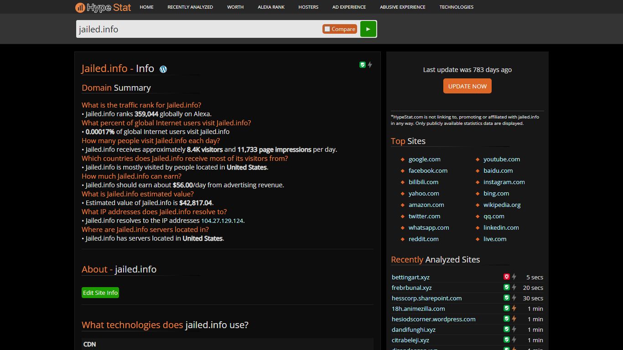This screenshot has width=623, height=350.
Task: Open the TECHNOLOGIES menu item
Action: [x=457, y=7]
